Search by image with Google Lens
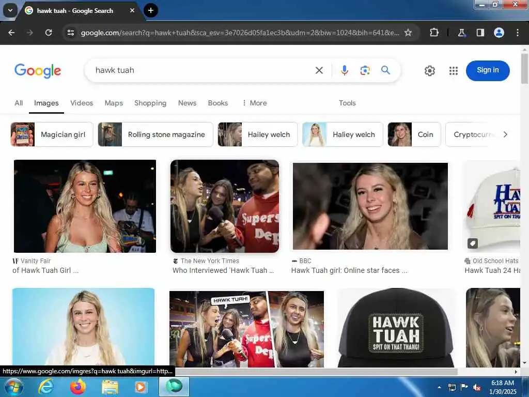 pyautogui.click(x=365, y=70)
